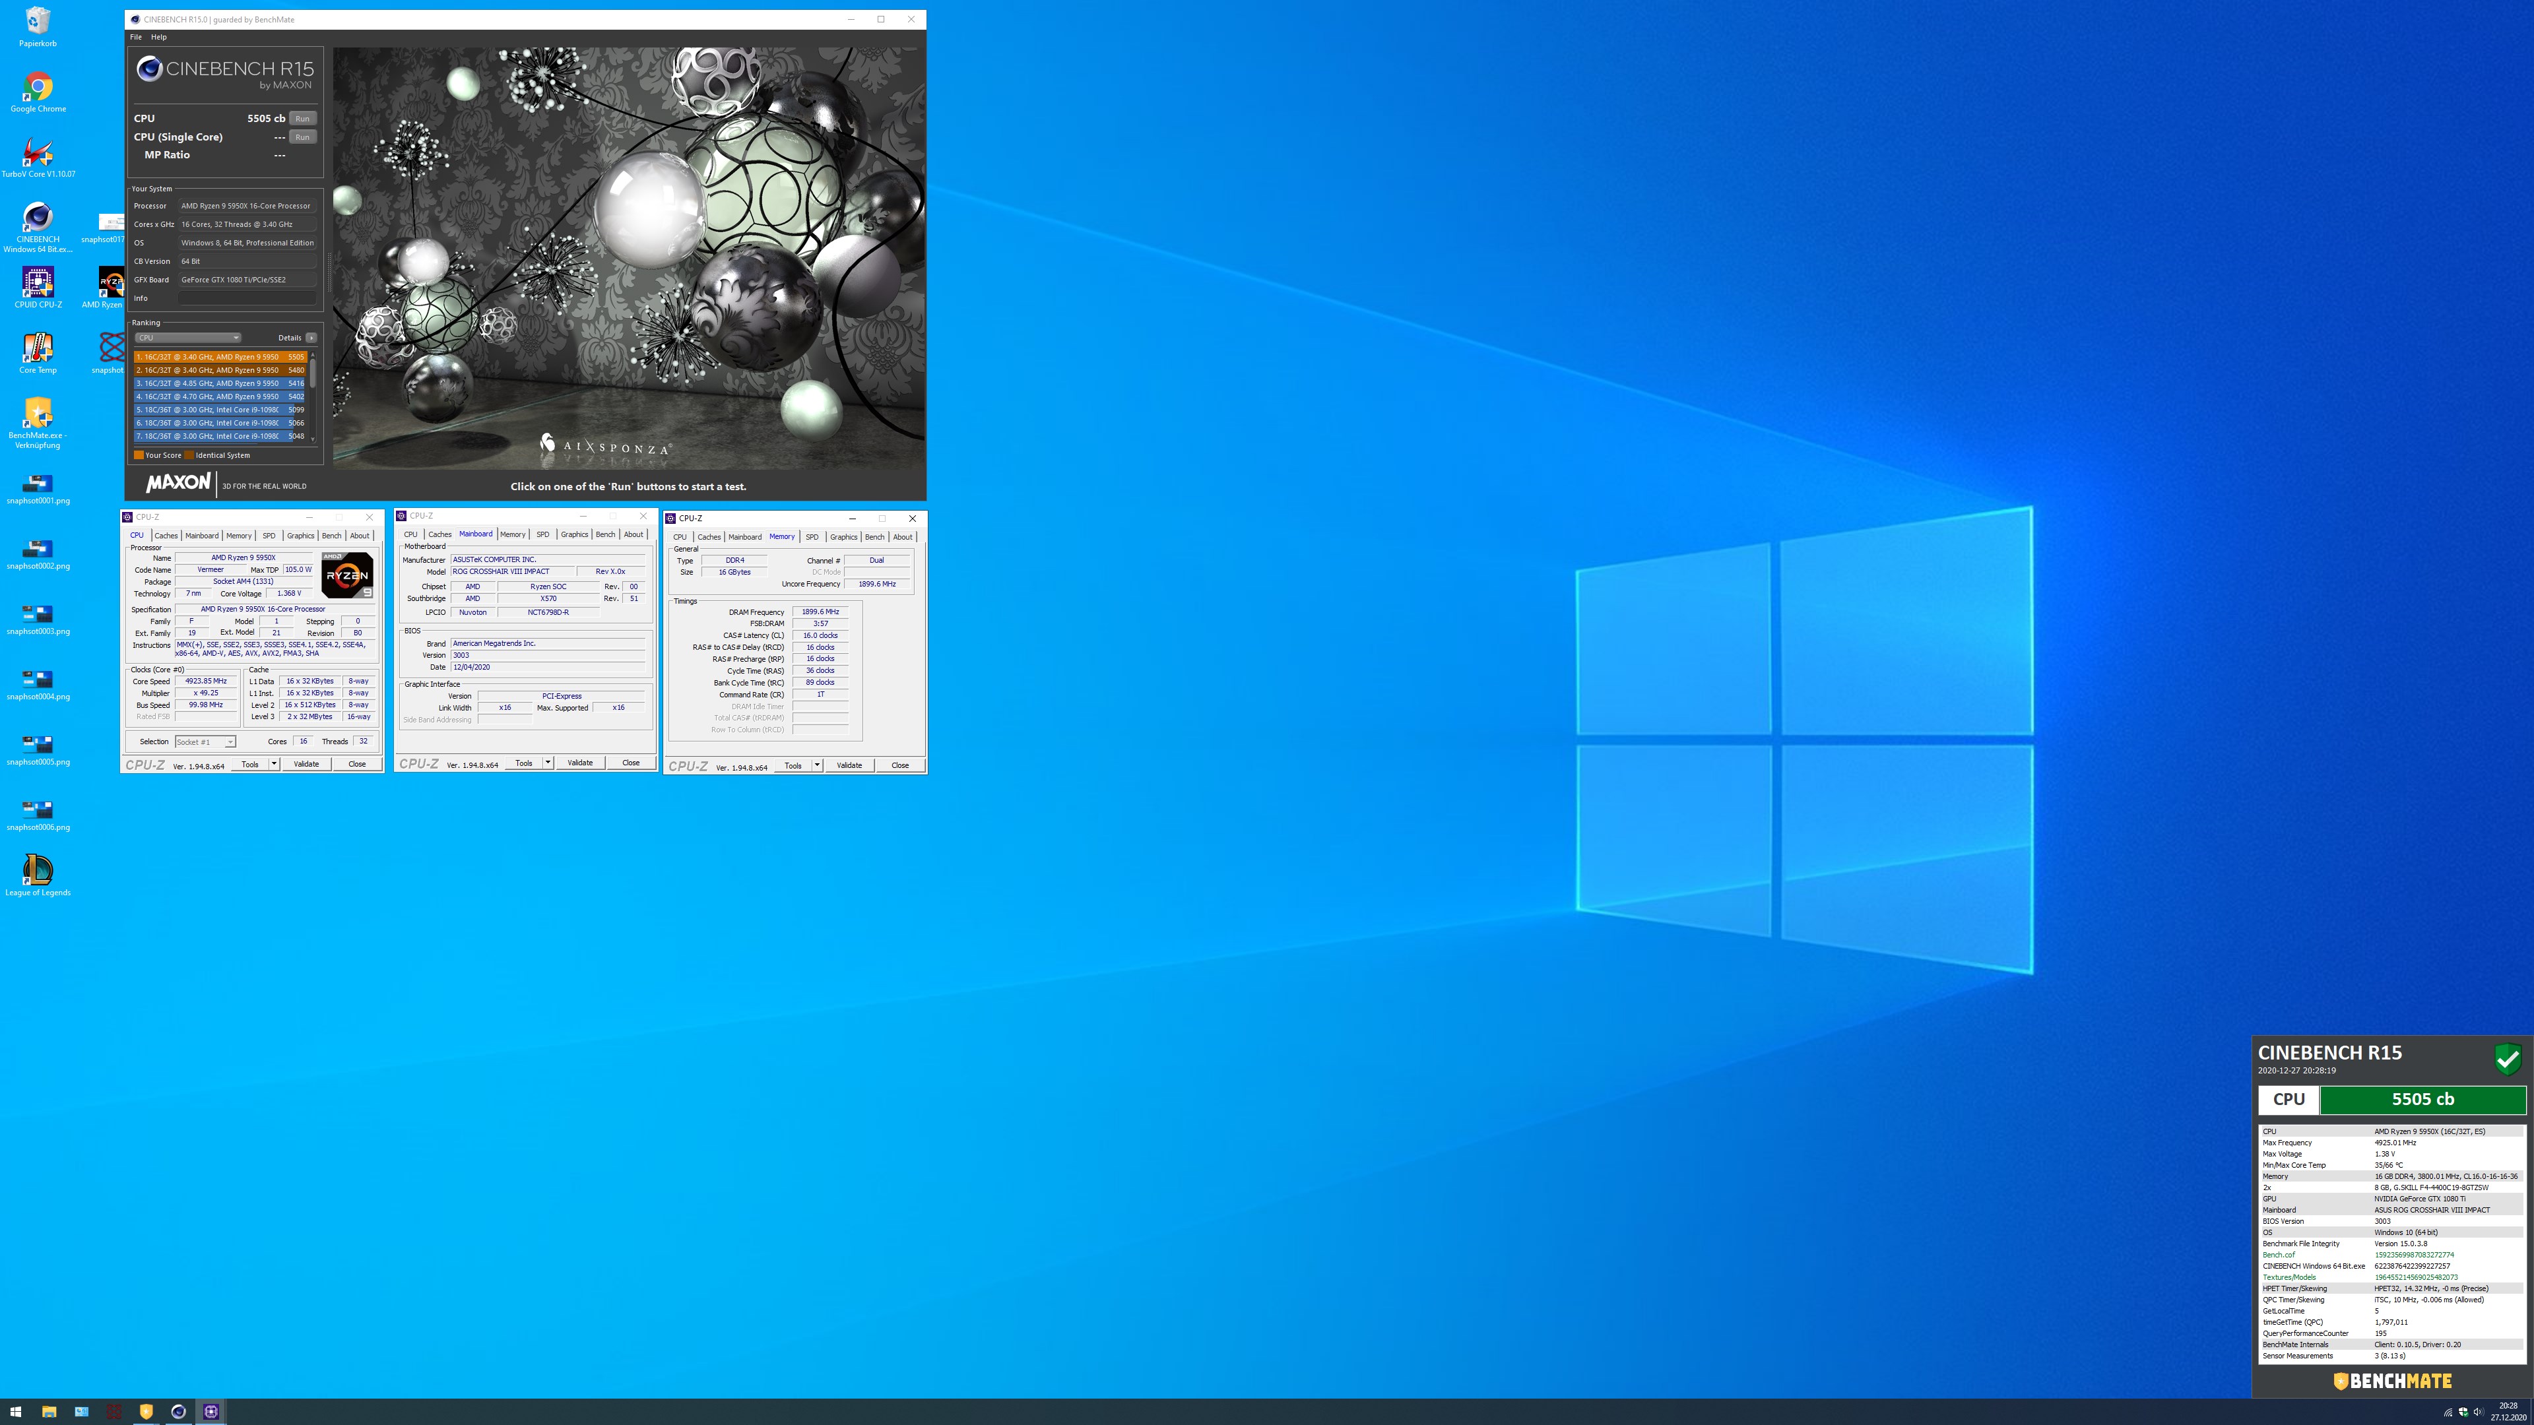2534x1425 pixels.
Task: Open the File menu in Cinebench
Action: (136, 38)
